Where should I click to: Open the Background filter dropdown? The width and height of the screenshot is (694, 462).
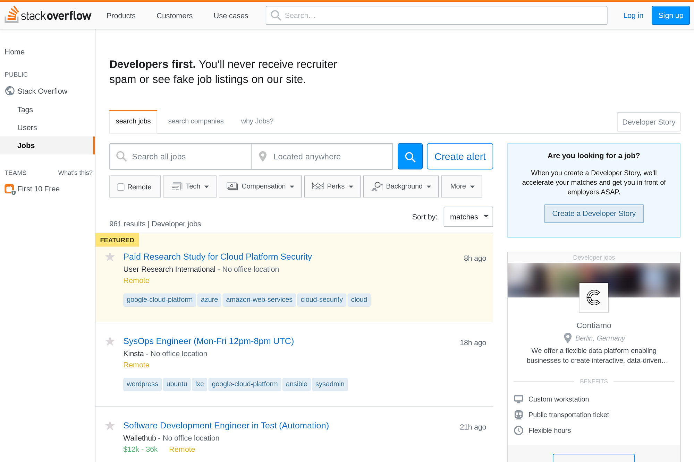pos(401,186)
